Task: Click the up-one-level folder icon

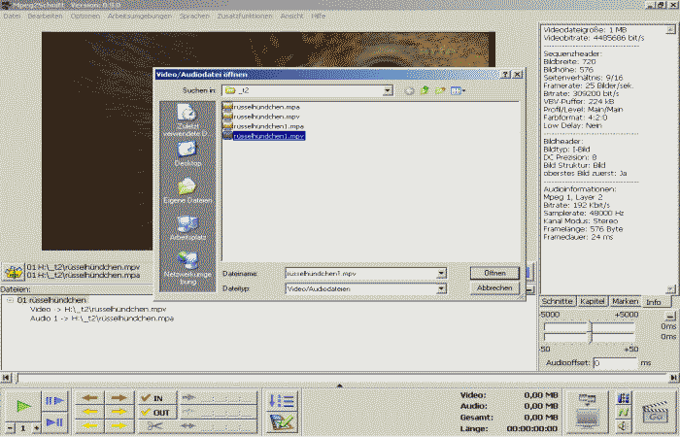Action: pyautogui.click(x=425, y=90)
